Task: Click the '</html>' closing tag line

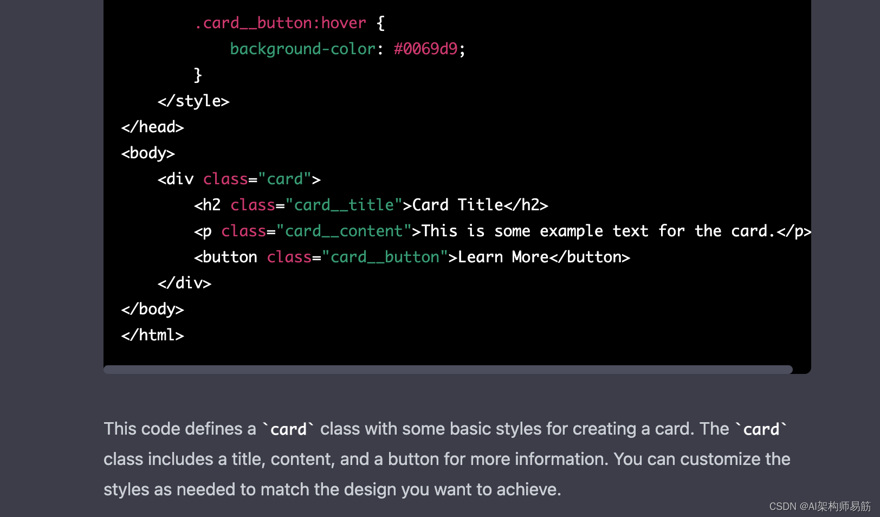Action: click(x=153, y=335)
